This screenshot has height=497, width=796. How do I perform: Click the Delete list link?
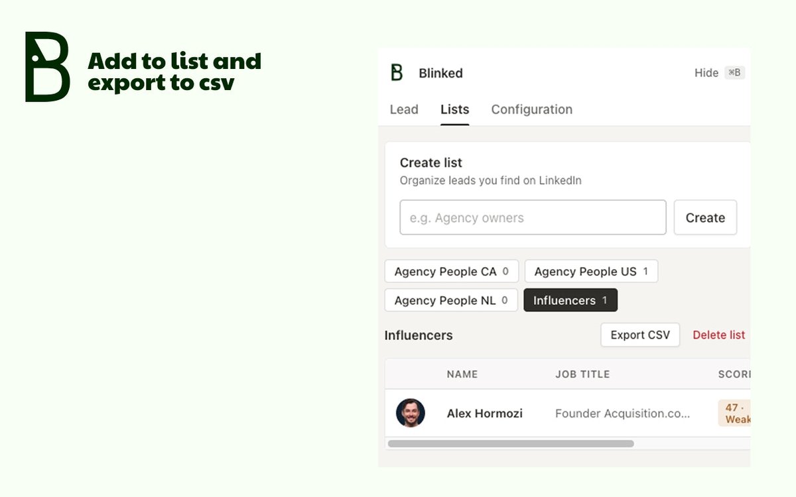tap(719, 335)
